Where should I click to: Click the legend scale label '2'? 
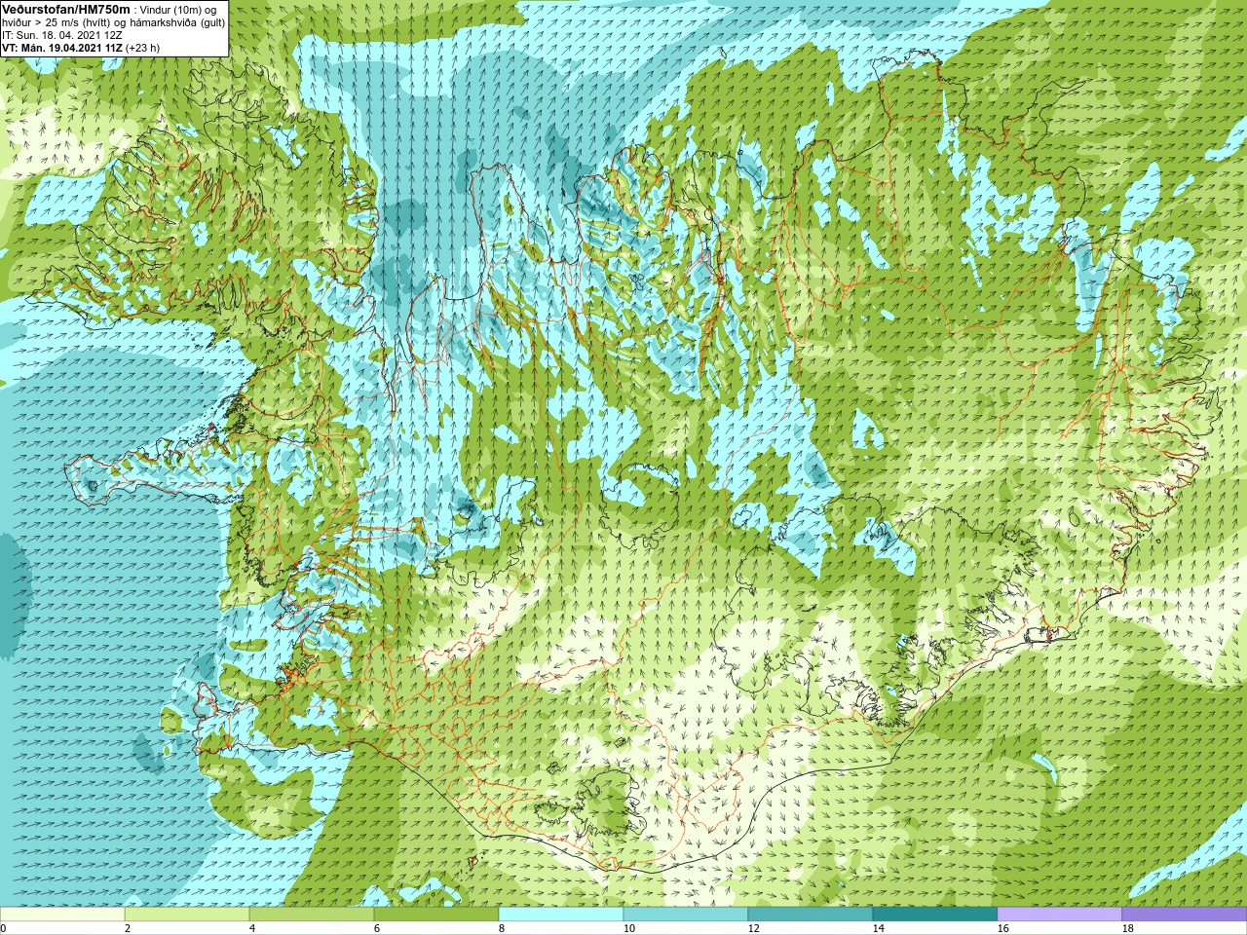pyautogui.click(x=127, y=928)
